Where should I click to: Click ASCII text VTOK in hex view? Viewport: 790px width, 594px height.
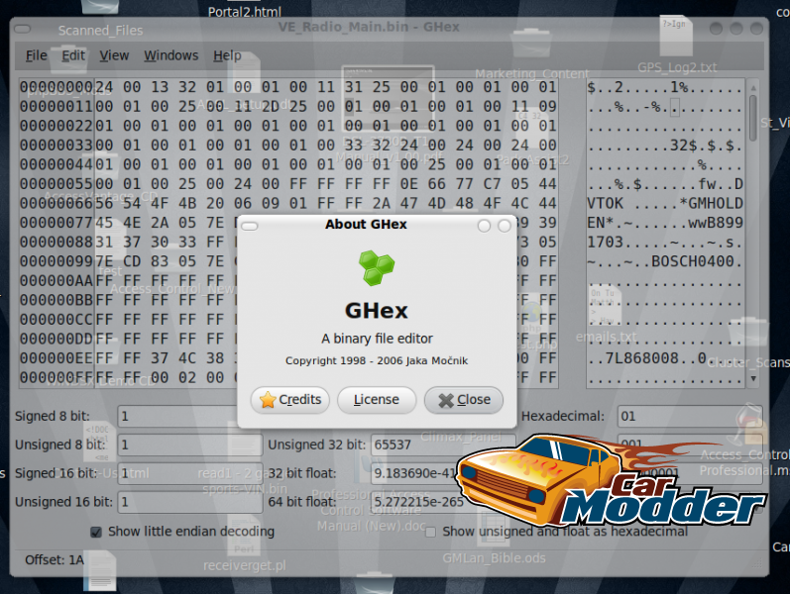click(605, 203)
